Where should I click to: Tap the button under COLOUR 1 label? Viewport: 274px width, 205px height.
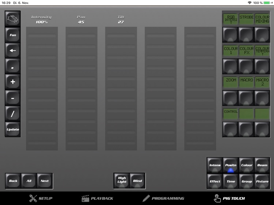point(231,66)
